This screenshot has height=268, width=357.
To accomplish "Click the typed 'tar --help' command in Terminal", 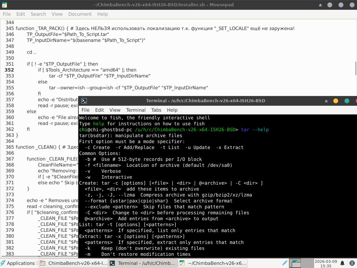I will [x=255, y=130].
